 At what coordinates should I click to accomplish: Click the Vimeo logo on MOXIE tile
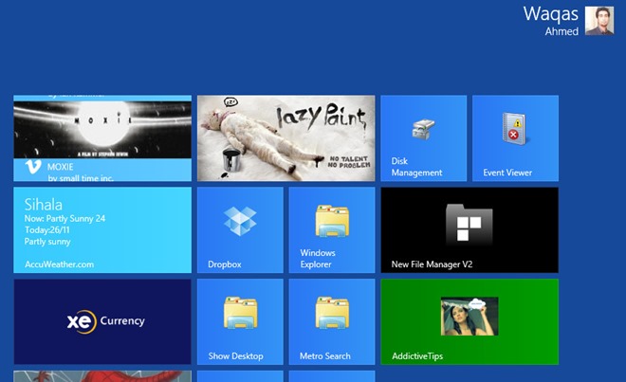coord(33,167)
